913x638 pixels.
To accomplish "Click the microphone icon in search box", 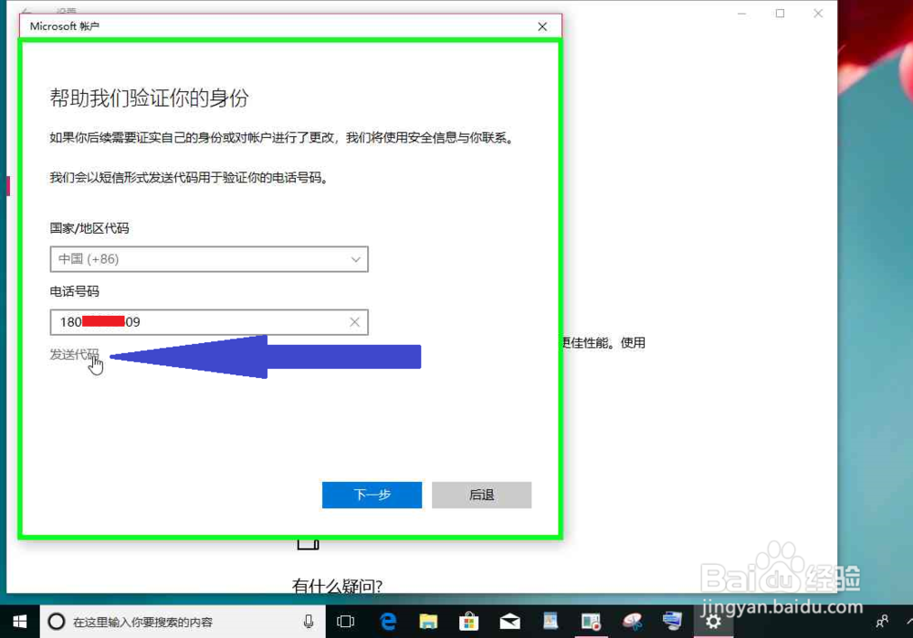I will [309, 622].
